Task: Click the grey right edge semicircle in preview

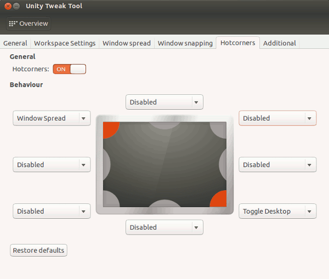Action: 223,164
